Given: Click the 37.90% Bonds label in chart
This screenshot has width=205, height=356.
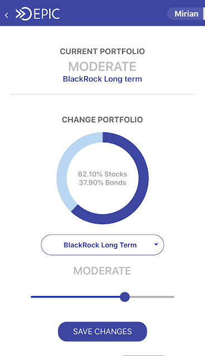Looking at the screenshot, I should tap(102, 182).
